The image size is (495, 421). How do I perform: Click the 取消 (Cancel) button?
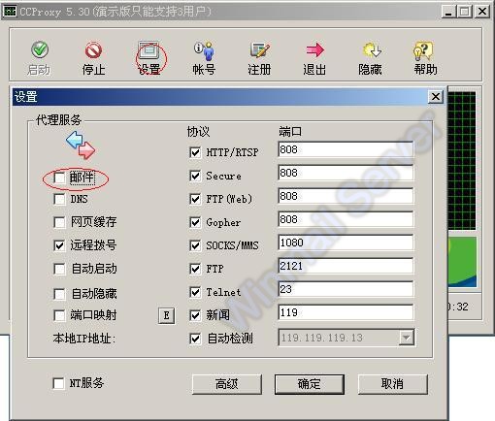pos(393,384)
